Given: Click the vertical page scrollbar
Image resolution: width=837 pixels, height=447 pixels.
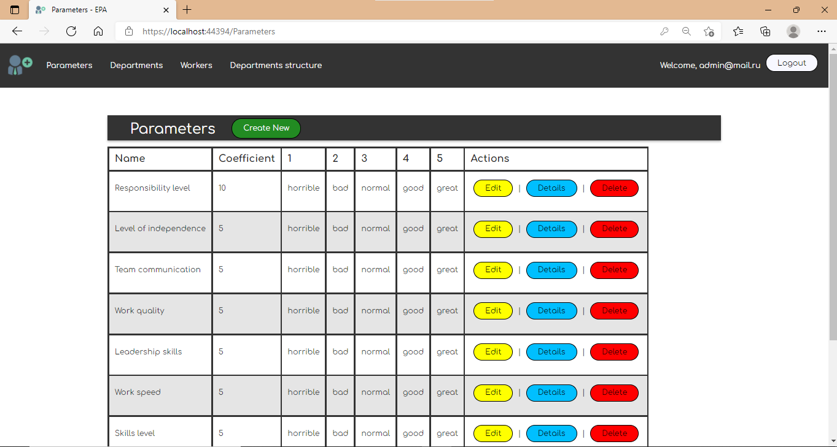Looking at the screenshot, I should [x=833, y=196].
